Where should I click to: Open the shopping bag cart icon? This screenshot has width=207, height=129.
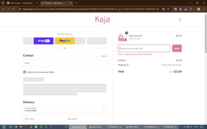(180, 20)
